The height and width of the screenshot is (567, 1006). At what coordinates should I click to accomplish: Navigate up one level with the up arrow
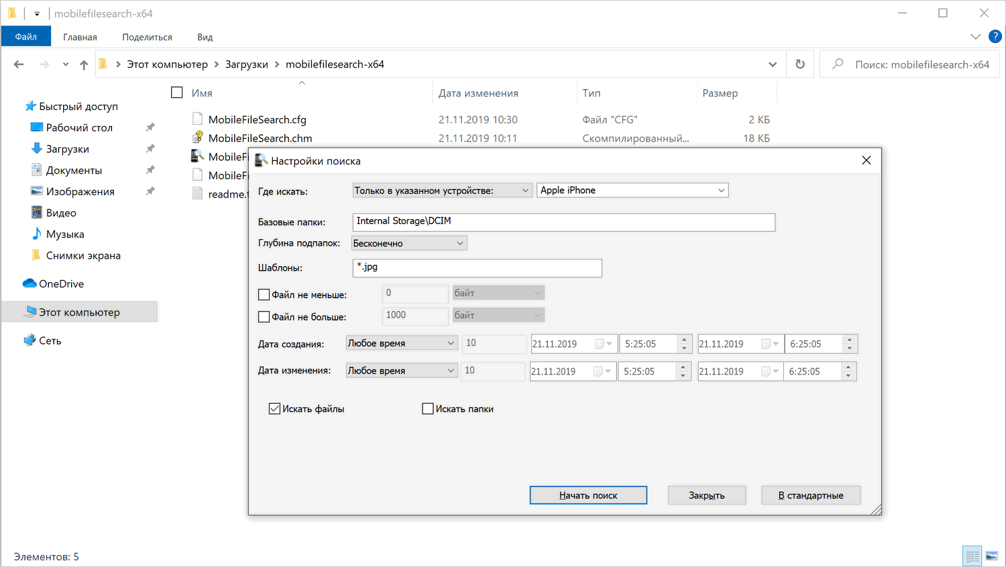(x=83, y=64)
